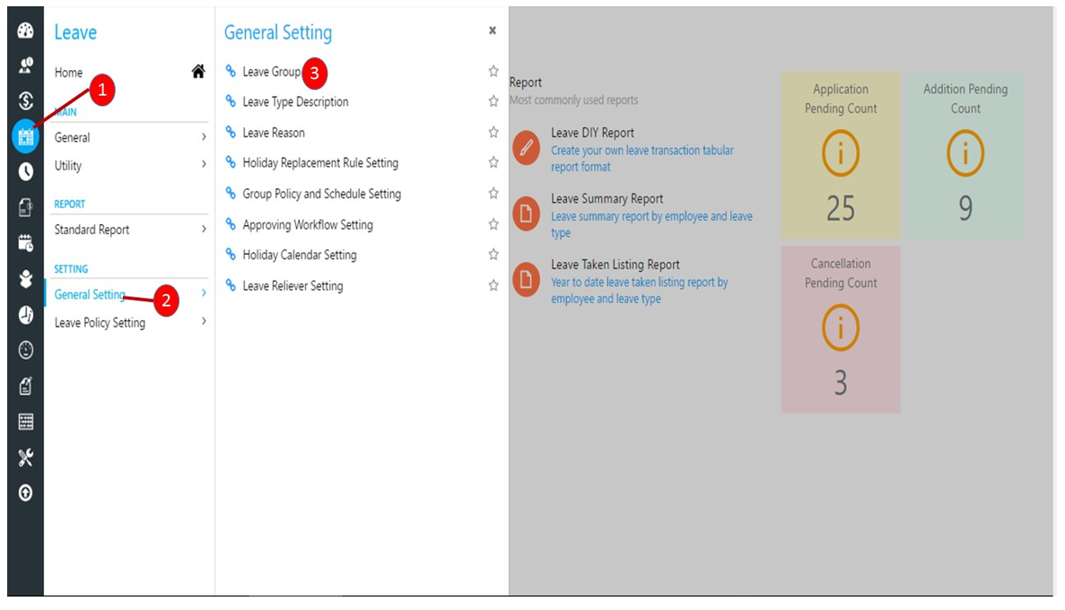Click the Leave Summary Report document icon
The height and width of the screenshot is (610, 1065).
(x=526, y=213)
